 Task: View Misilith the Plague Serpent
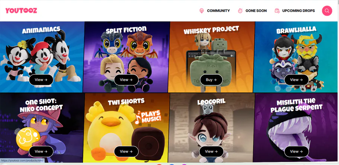point(296,151)
